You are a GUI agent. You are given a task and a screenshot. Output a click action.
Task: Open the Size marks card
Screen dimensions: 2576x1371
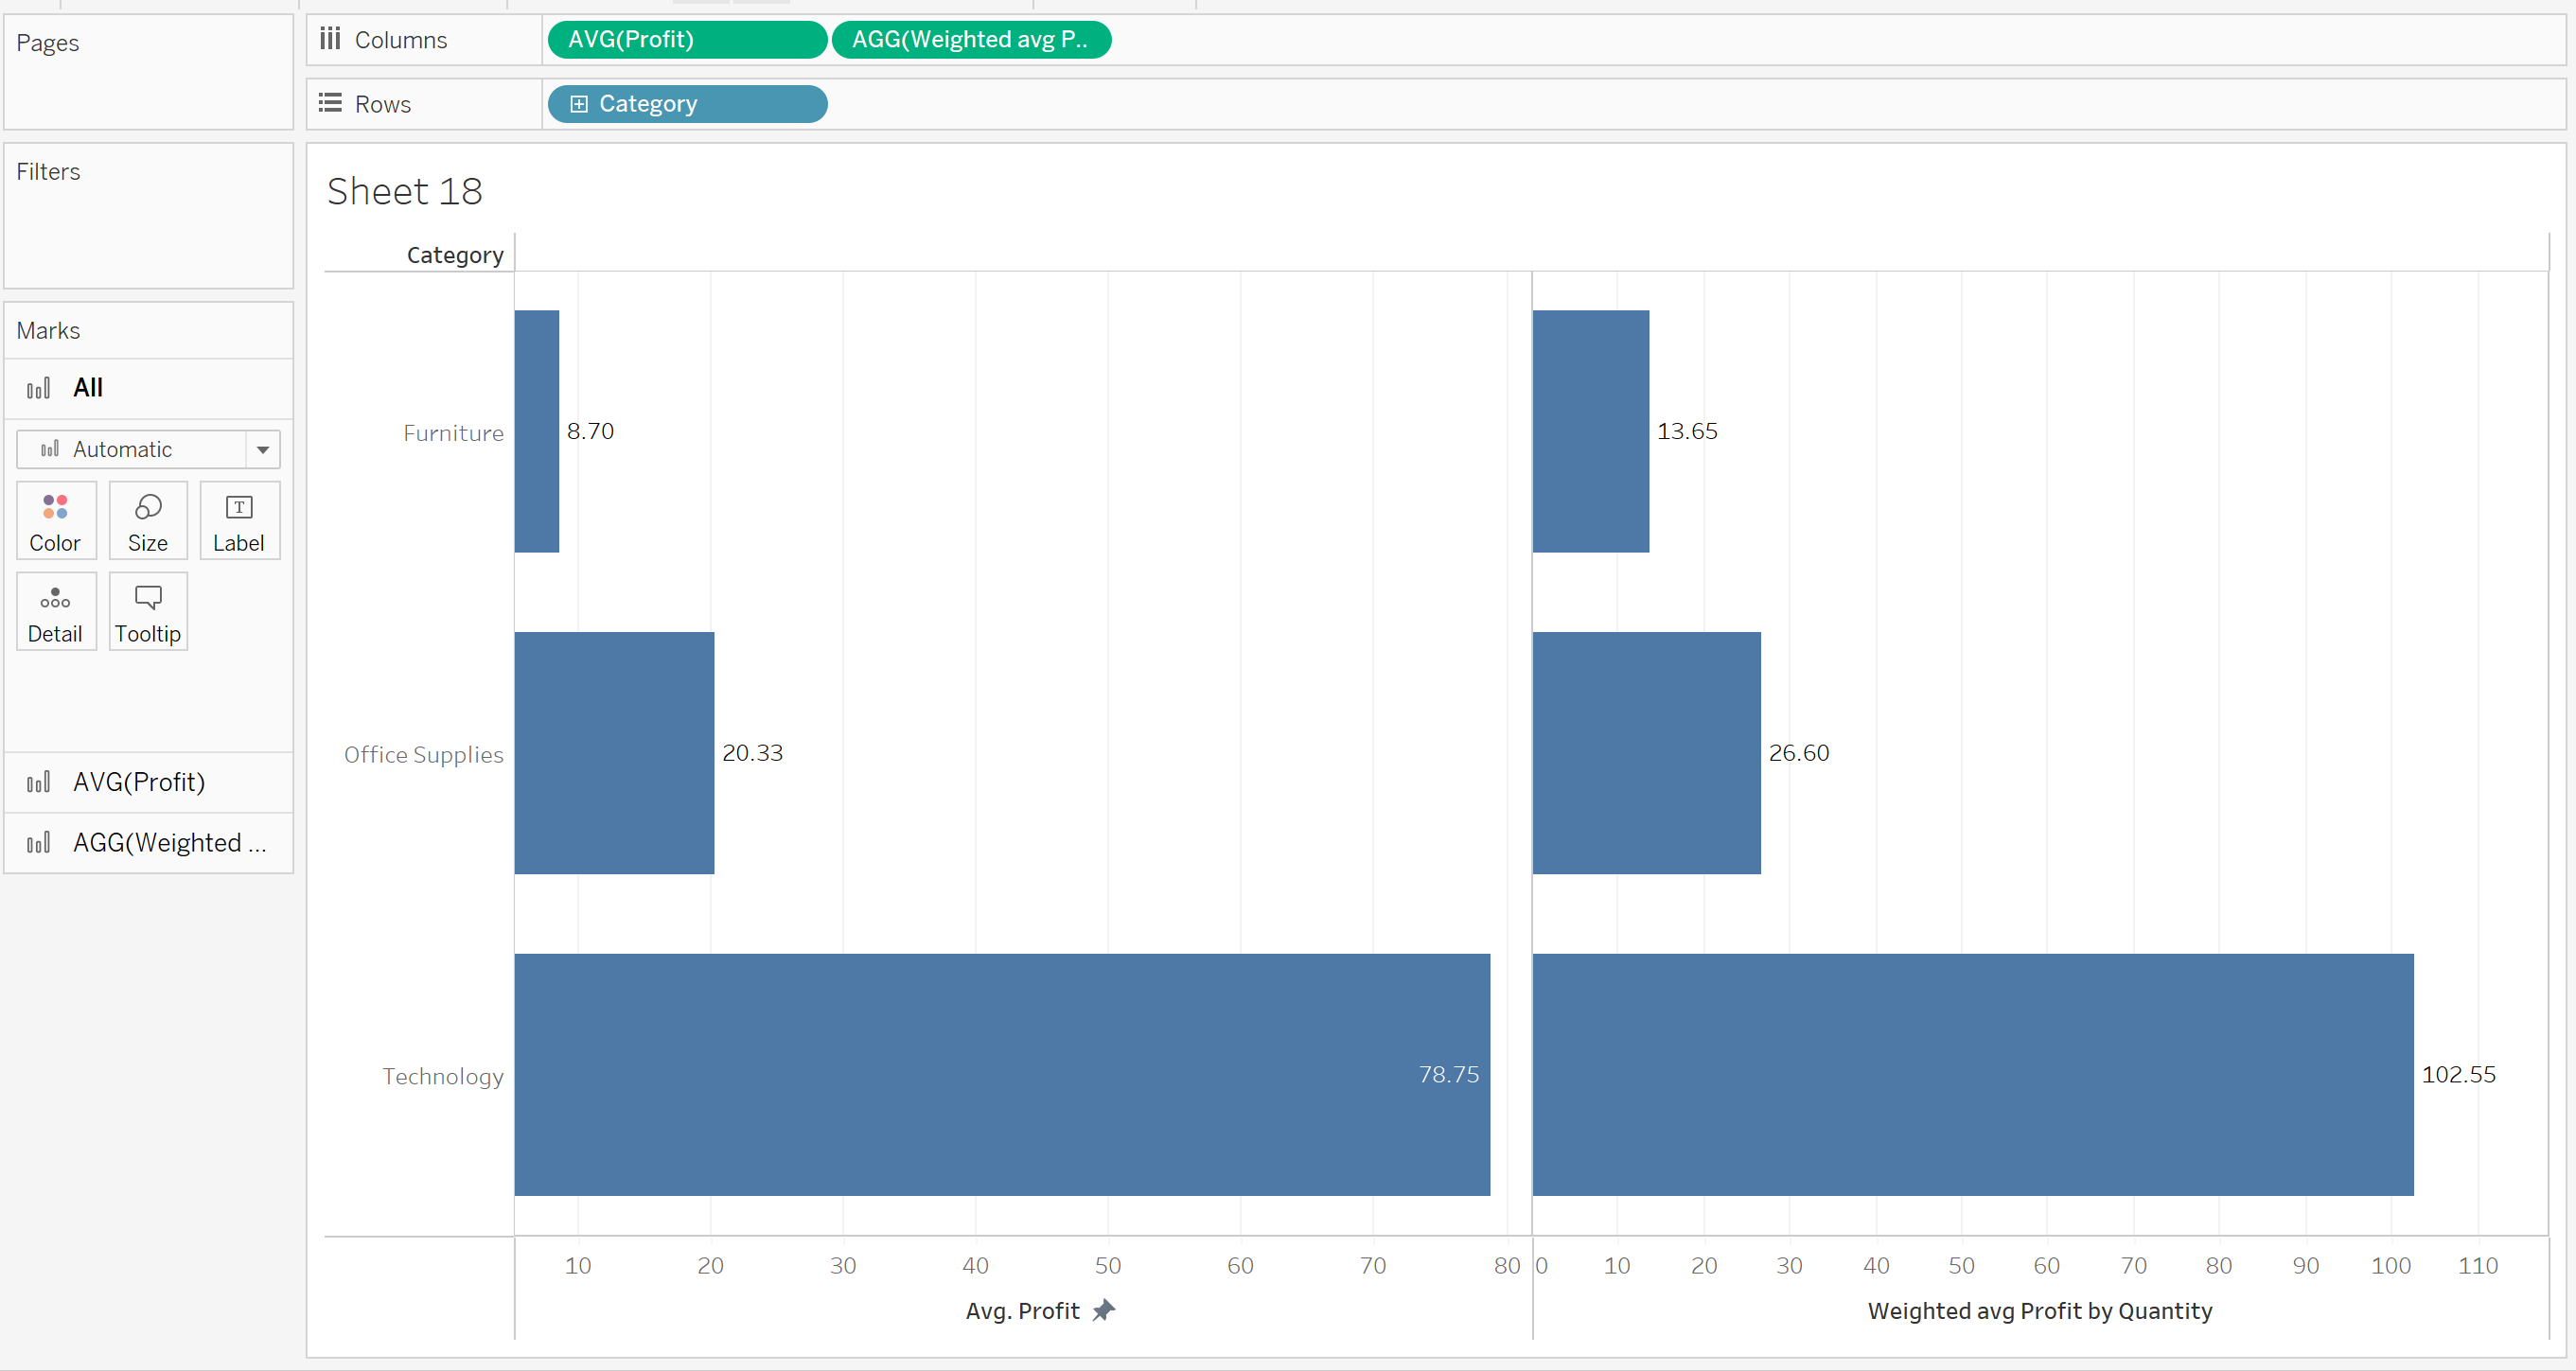(148, 520)
